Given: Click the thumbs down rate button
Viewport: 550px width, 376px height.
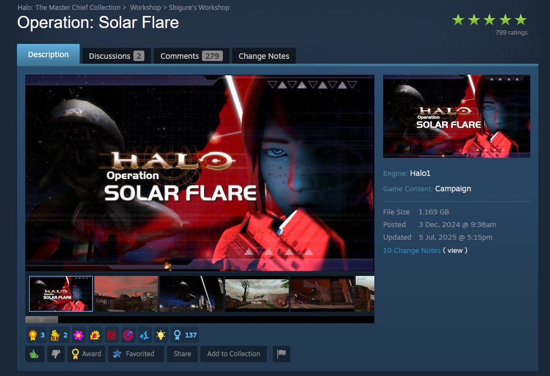Looking at the screenshot, I should coord(56,354).
